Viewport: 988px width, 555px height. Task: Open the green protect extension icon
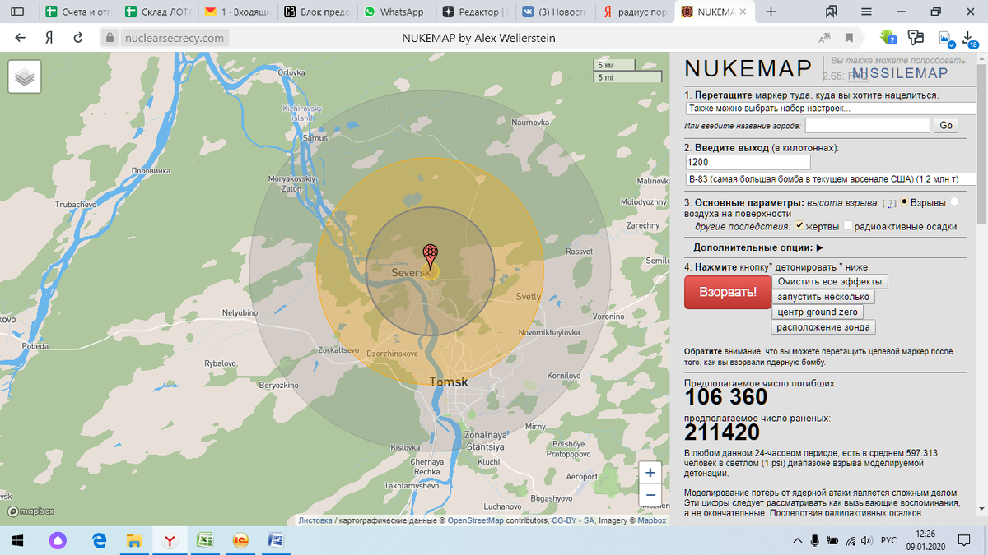pyautogui.click(x=888, y=38)
